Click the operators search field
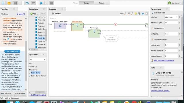This screenshot has height=103, width=184. tap(36, 59)
